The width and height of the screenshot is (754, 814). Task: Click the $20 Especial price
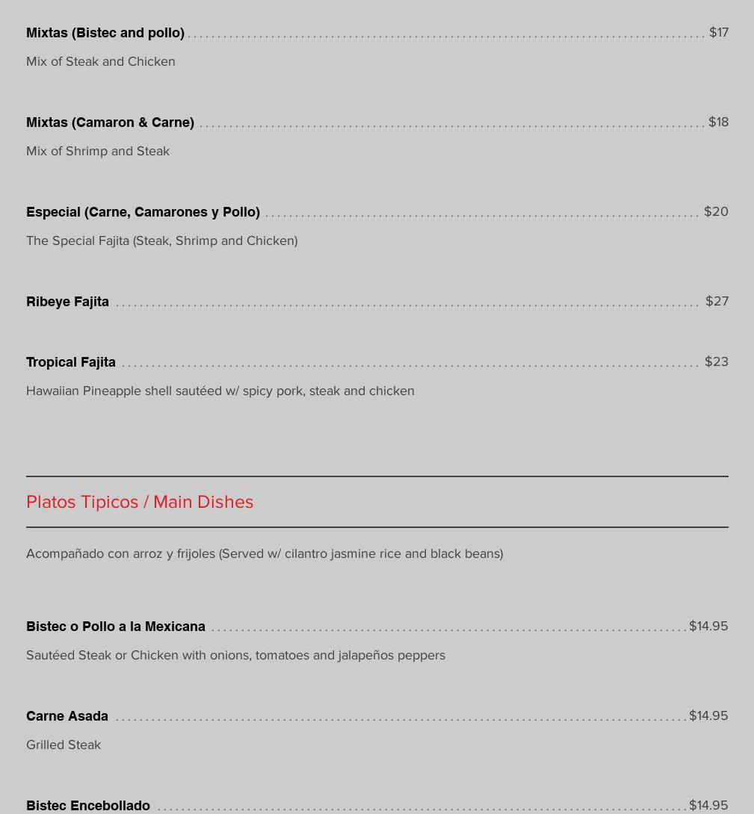716,211
